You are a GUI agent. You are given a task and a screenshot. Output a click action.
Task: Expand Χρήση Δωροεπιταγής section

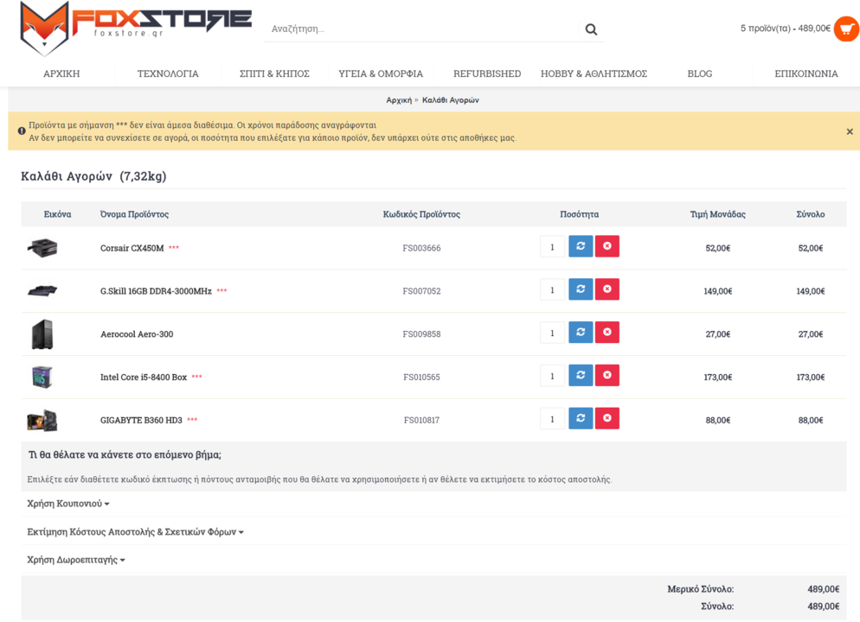(x=76, y=560)
